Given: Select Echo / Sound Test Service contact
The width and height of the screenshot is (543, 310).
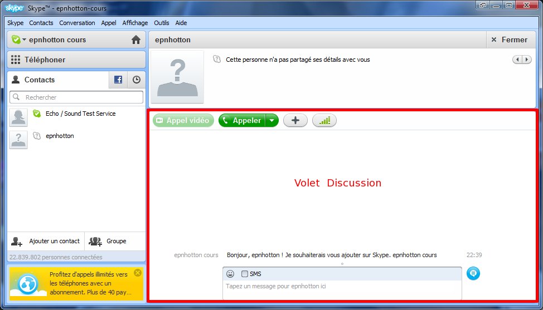Looking at the screenshot, I should (x=76, y=117).
